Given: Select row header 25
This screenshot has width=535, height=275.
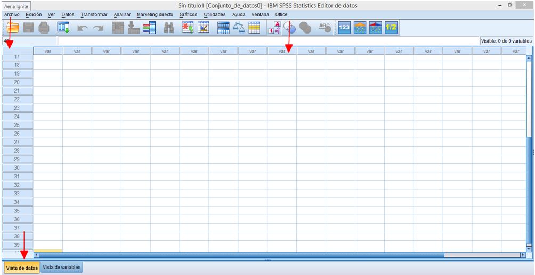Looking at the screenshot, I should coord(18,124).
